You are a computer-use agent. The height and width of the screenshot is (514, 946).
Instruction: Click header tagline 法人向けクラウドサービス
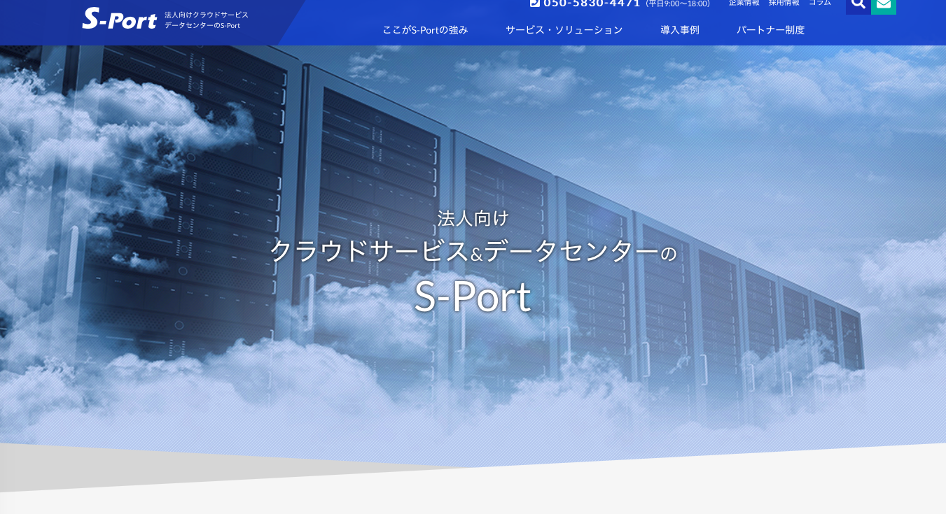(x=206, y=15)
